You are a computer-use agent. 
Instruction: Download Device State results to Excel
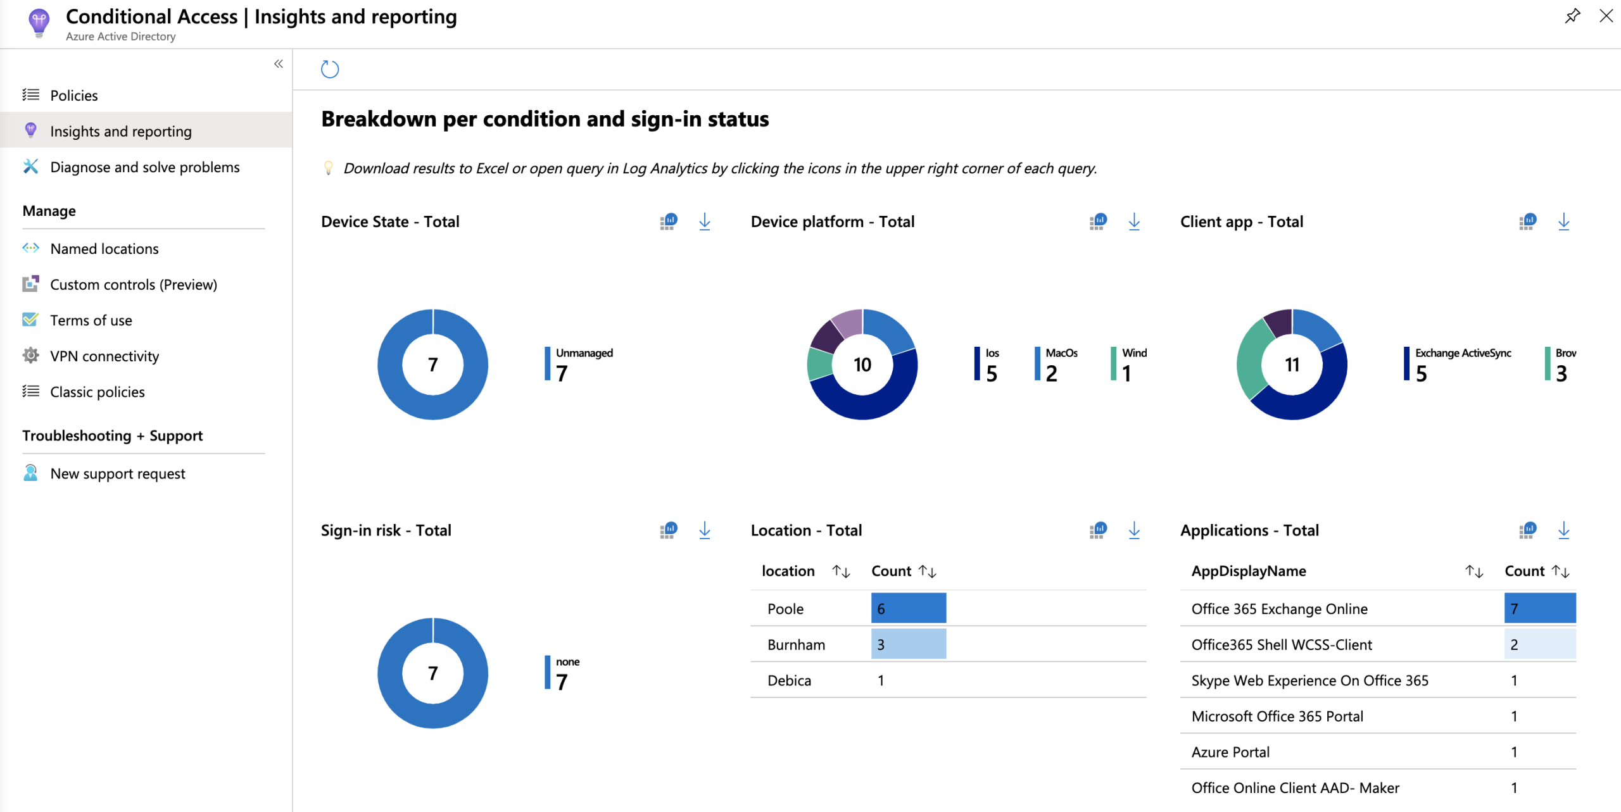tap(704, 222)
